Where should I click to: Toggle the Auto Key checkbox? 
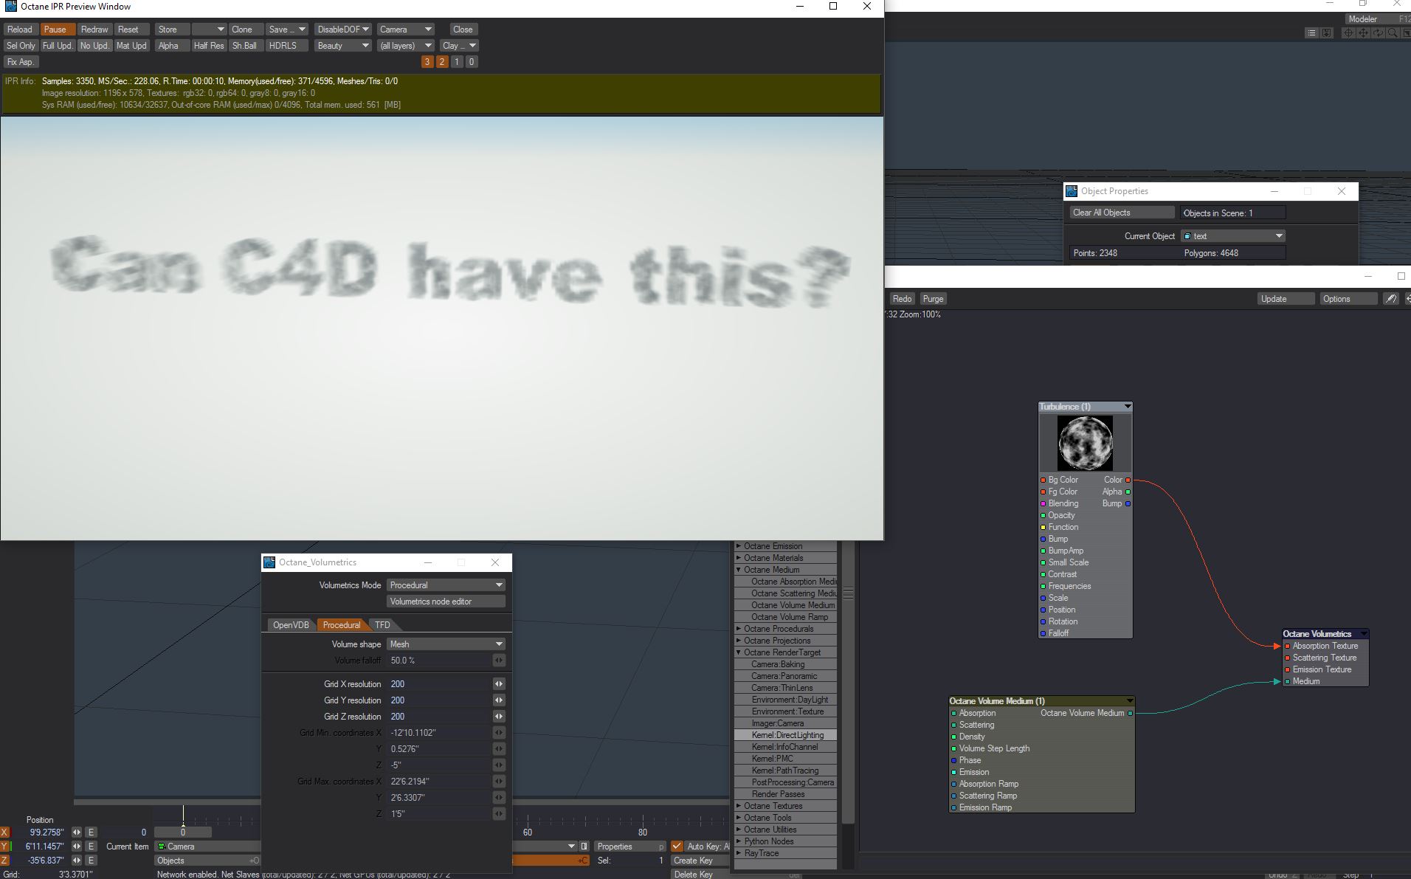coord(677,847)
